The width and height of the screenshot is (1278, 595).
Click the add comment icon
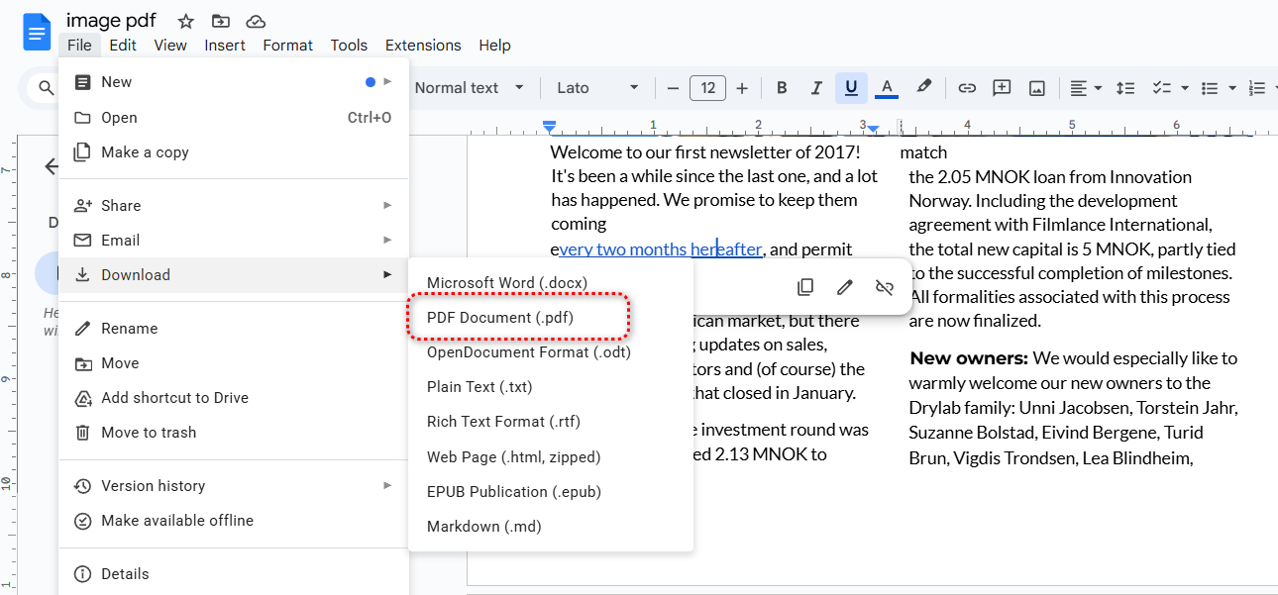[1002, 88]
